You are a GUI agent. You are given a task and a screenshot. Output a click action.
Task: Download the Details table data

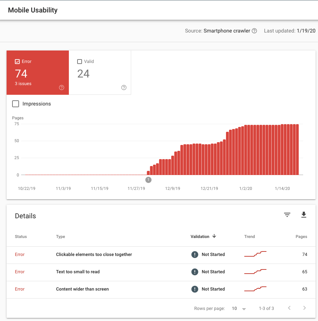pyautogui.click(x=304, y=215)
